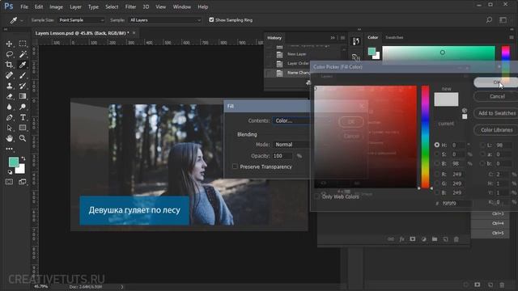Image resolution: width=518 pixels, height=291 pixels.
Task: Select the L lightness radio button
Action: click(x=482, y=145)
